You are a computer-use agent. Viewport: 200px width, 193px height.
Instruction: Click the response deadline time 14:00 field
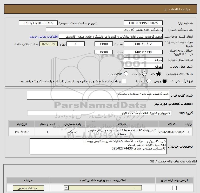coord(104,44)
